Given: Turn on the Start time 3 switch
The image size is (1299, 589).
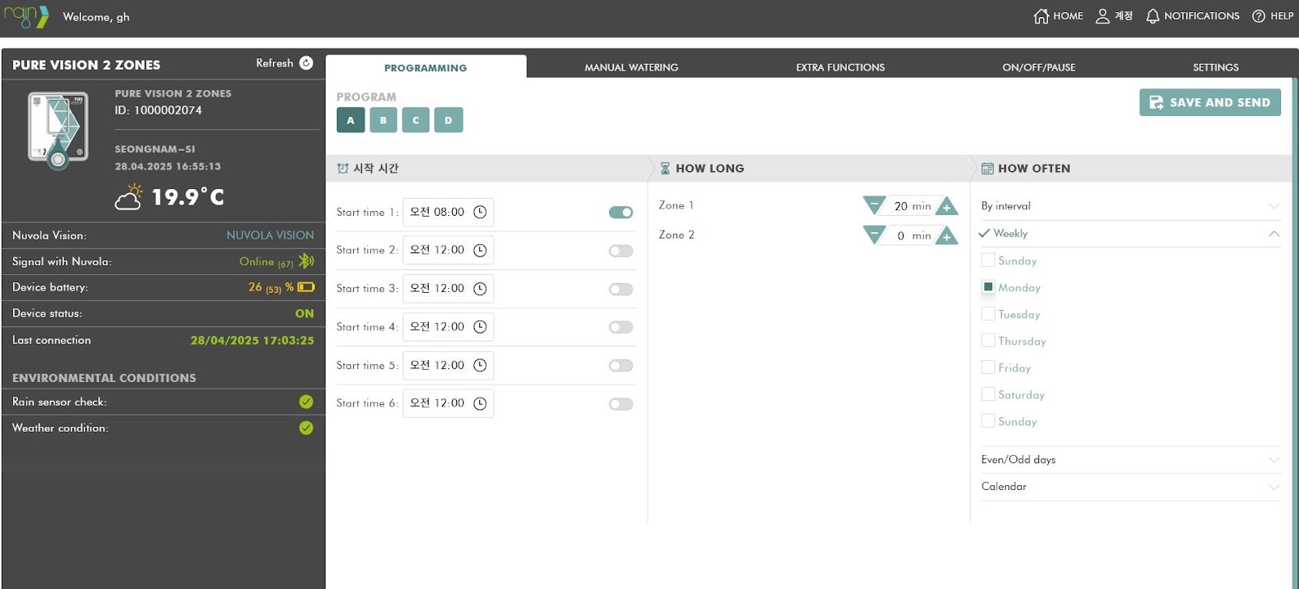Looking at the screenshot, I should (x=621, y=290).
